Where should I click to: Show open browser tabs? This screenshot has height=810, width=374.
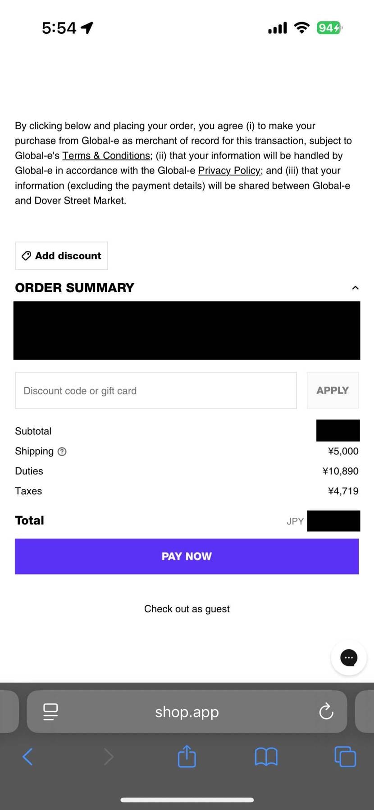point(345,757)
